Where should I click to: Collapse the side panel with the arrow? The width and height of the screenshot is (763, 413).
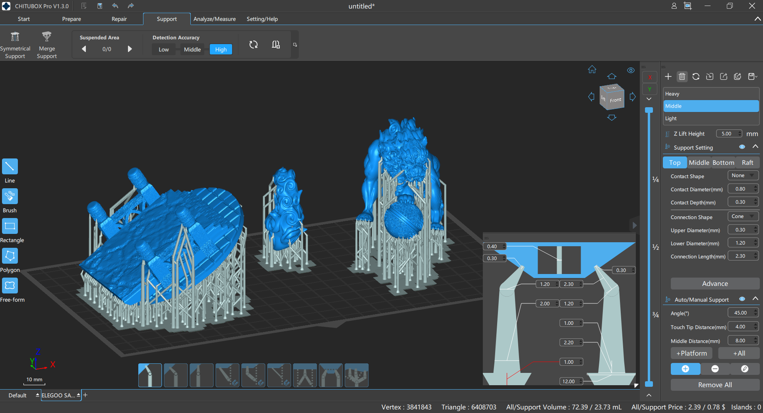click(x=635, y=225)
